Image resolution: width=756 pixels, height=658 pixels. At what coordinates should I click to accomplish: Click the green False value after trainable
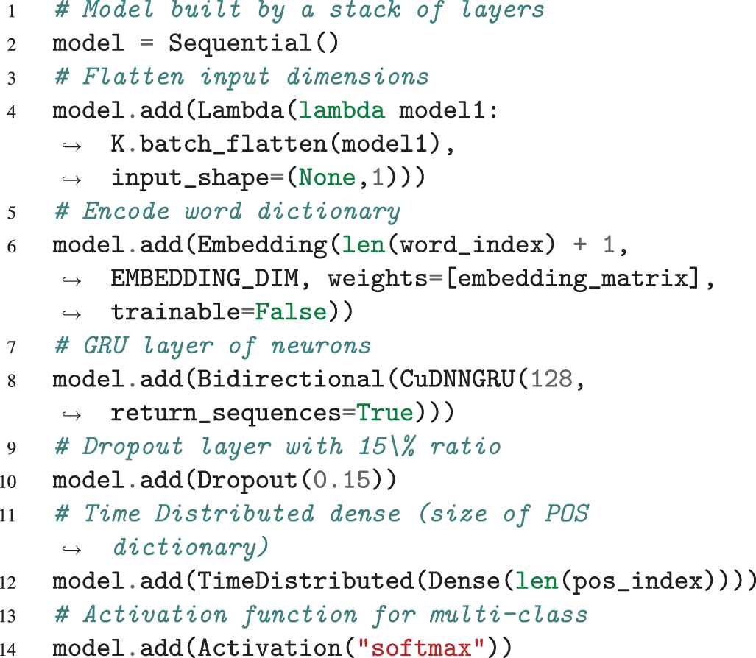point(292,312)
